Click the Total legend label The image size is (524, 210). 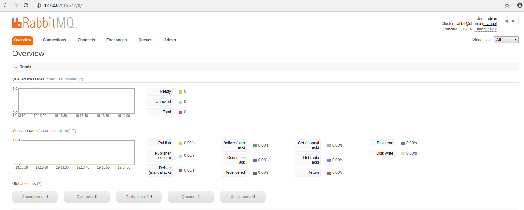tap(160, 112)
